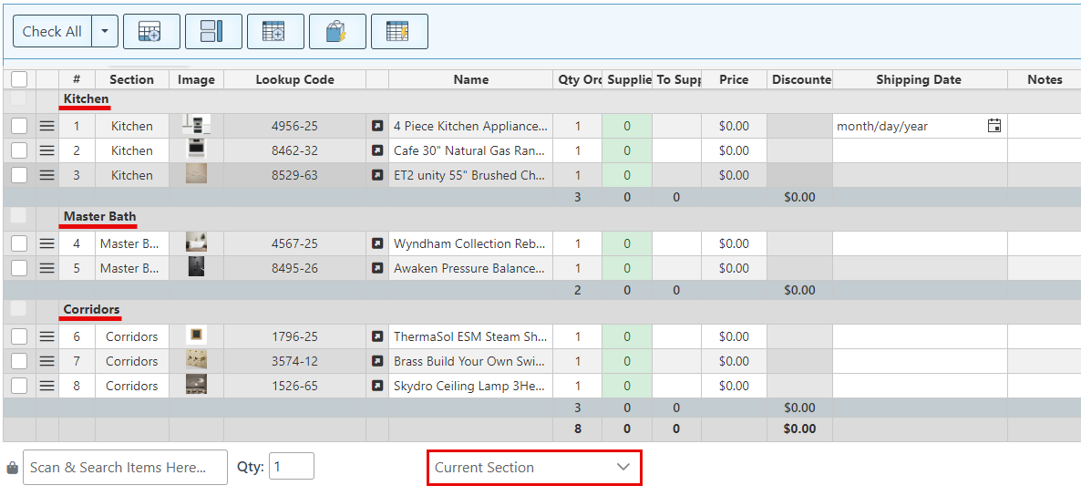Click the split panel layout toolbar icon
This screenshot has height=496, width=1081.
(212, 32)
